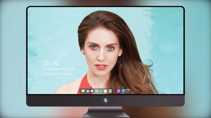Open the Clock app in dock

click(x=92, y=91)
